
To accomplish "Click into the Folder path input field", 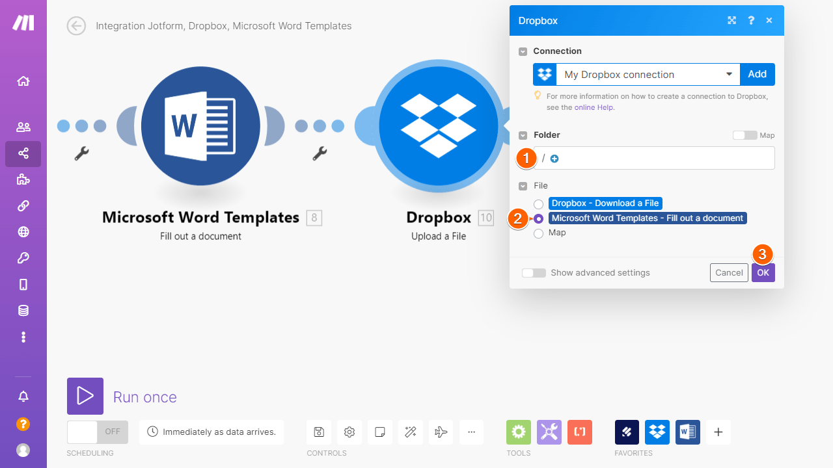I will coord(654,158).
